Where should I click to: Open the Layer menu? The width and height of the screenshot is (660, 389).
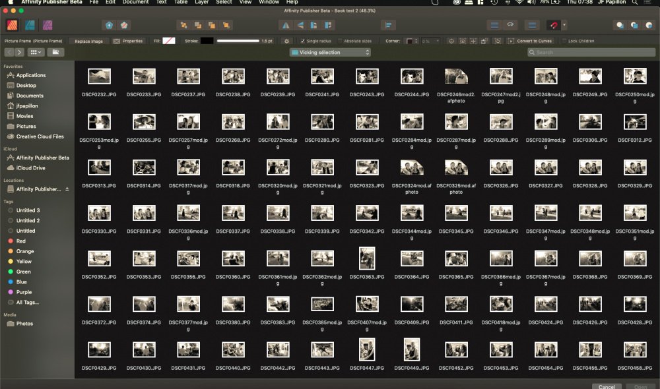tap(201, 3)
